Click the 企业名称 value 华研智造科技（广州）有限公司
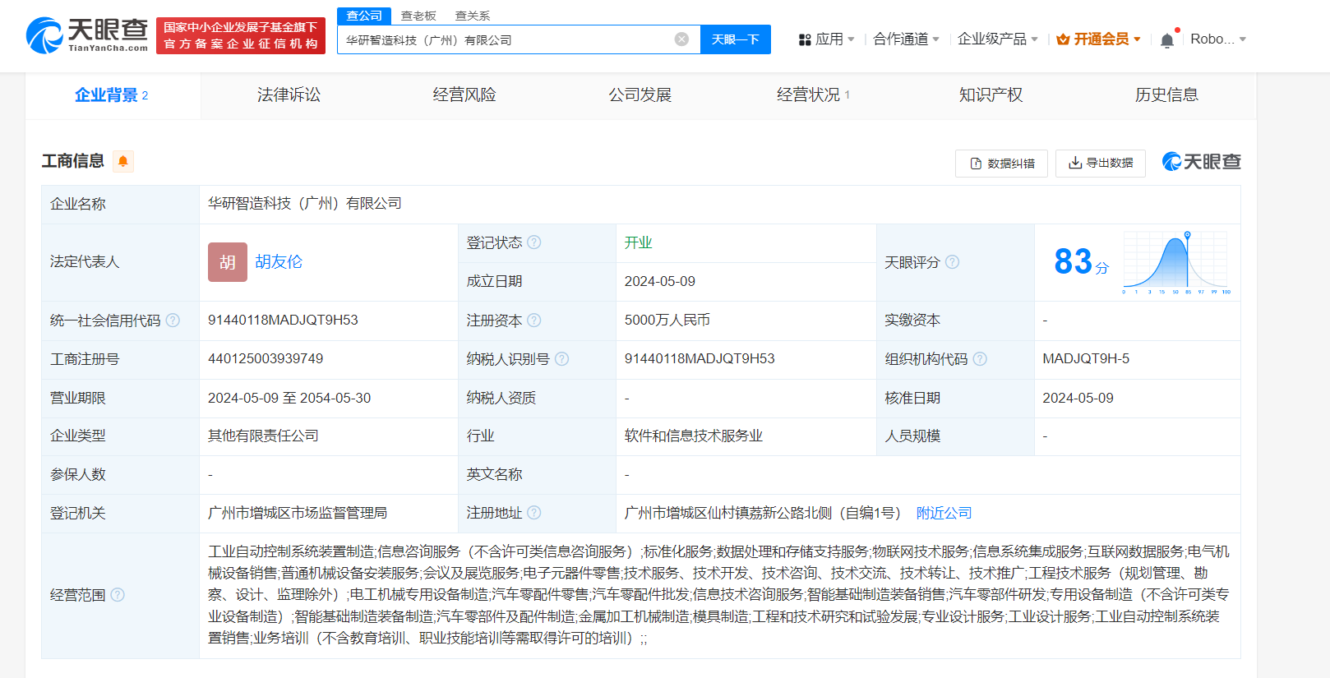The height and width of the screenshot is (678, 1330). click(x=305, y=204)
